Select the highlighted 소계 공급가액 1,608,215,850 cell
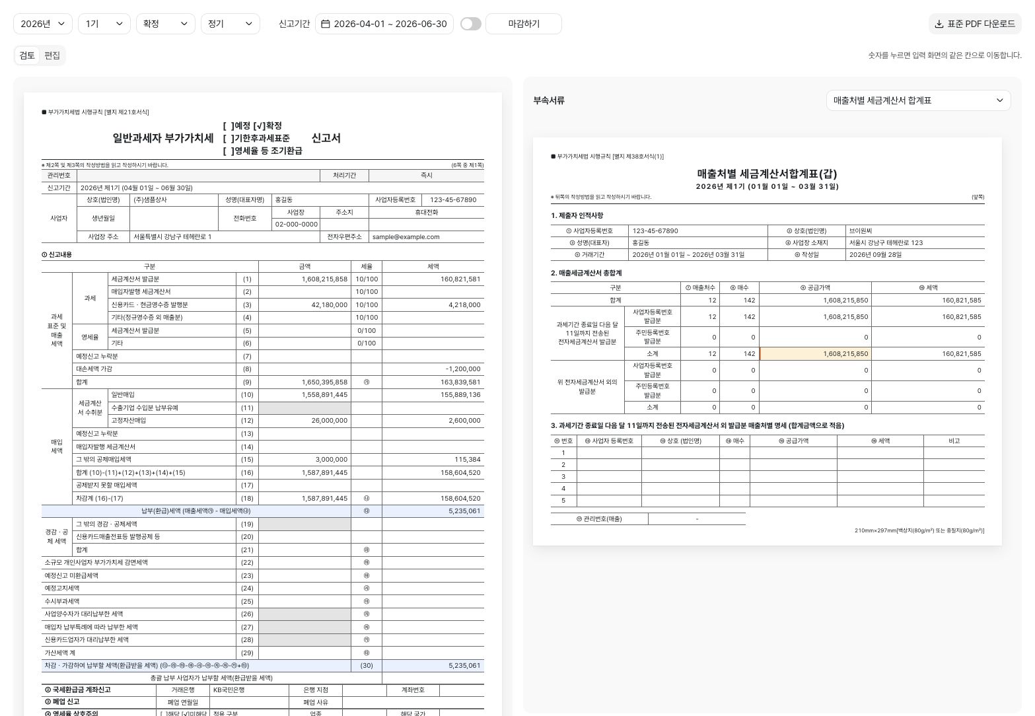The image size is (1035, 716). [x=815, y=354]
